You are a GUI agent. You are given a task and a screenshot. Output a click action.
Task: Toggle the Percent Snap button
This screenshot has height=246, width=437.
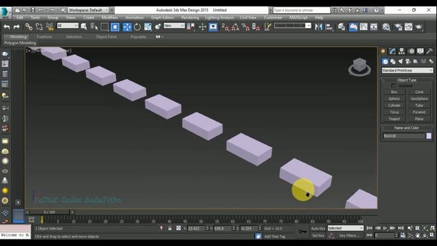pos(246,27)
